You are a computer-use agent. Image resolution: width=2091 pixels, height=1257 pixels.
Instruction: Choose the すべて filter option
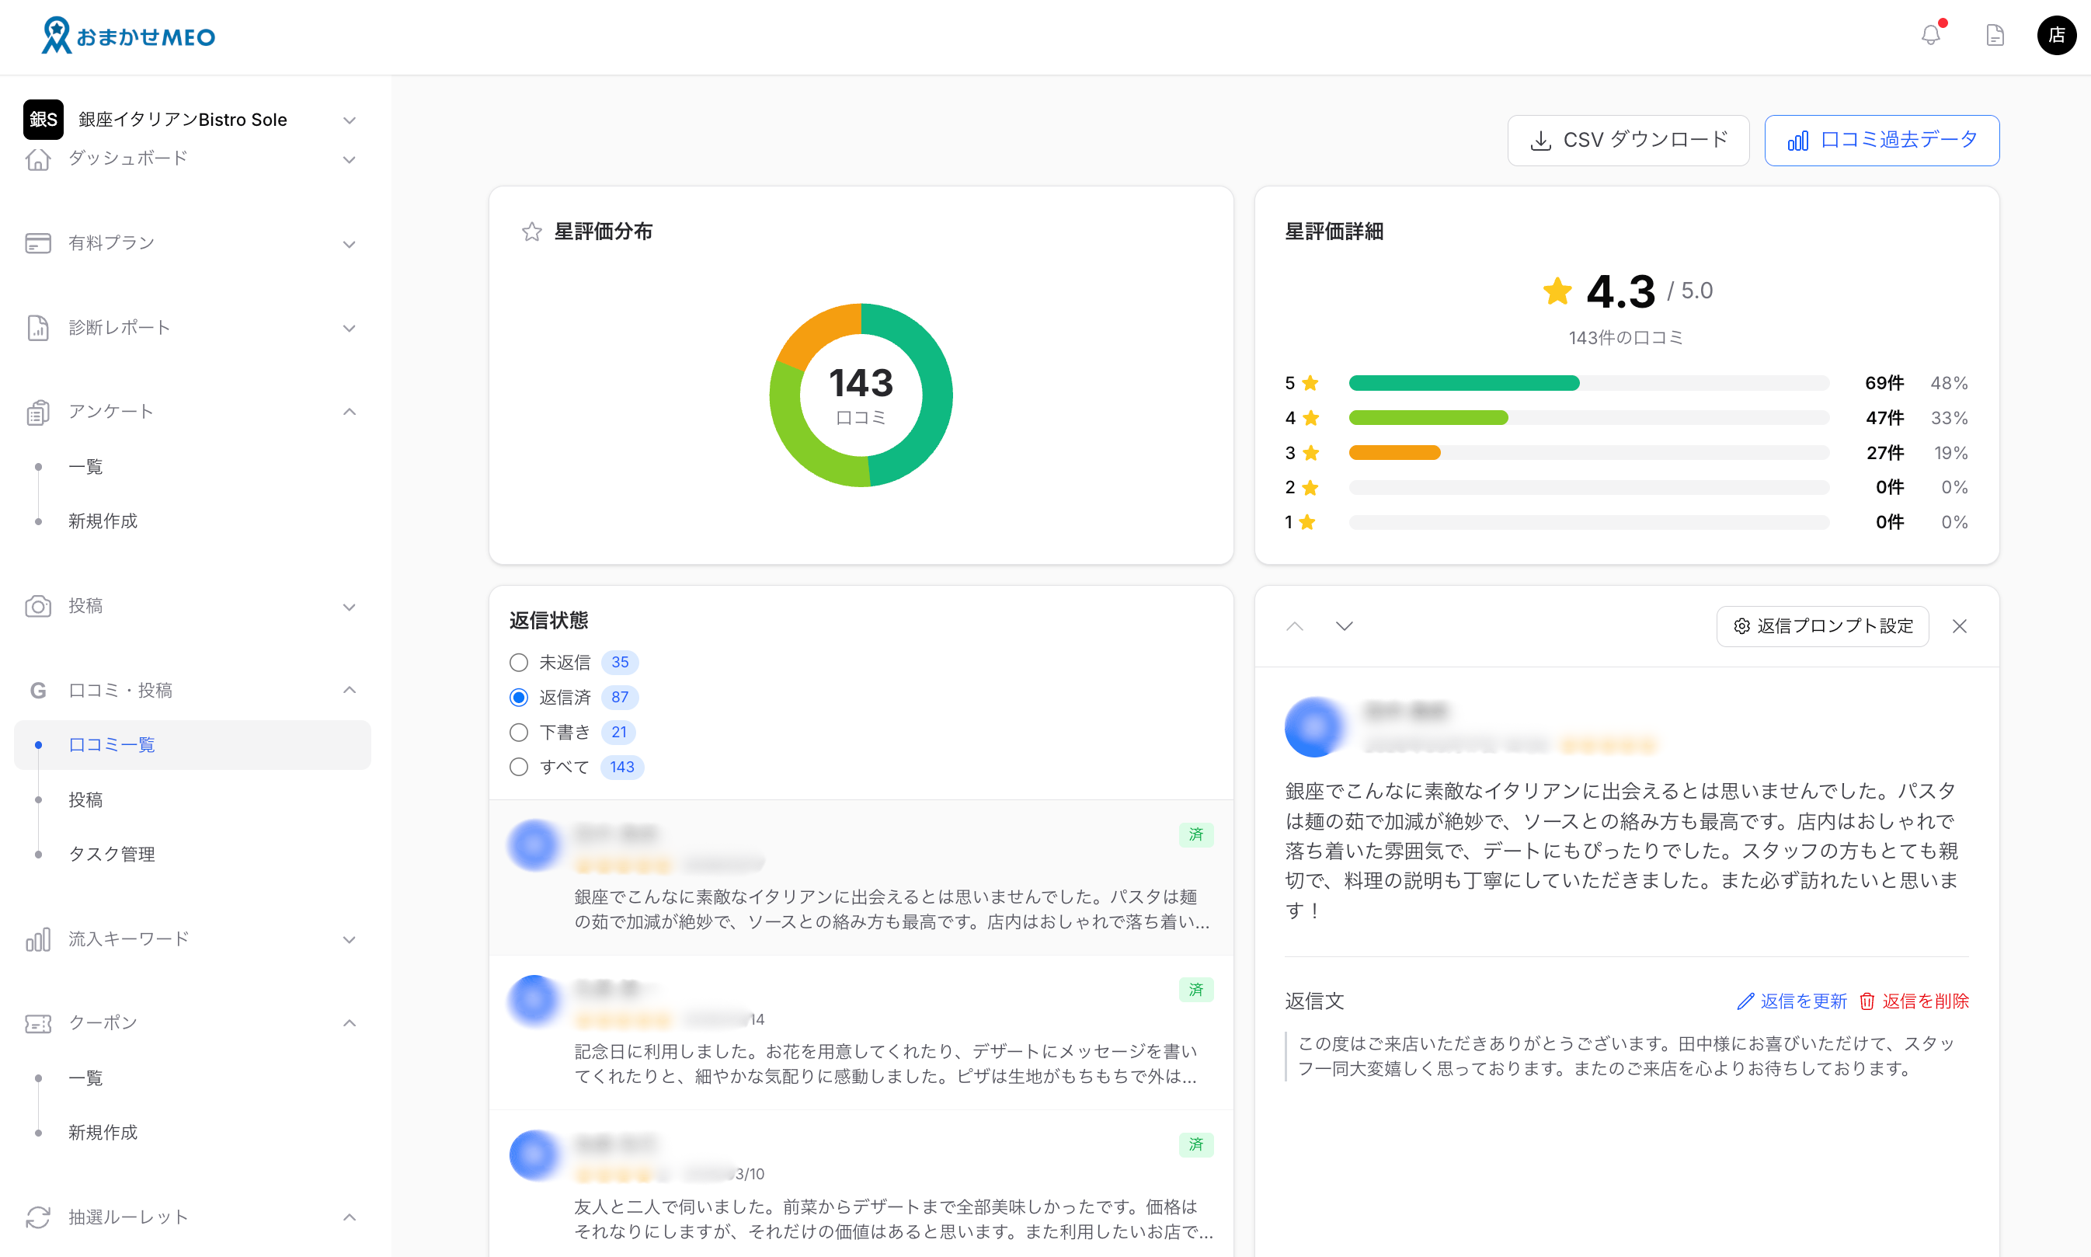(x=518, y=767)
